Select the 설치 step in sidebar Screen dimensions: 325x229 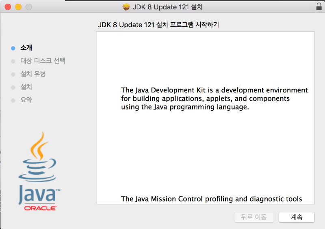(x=26, y=87)
